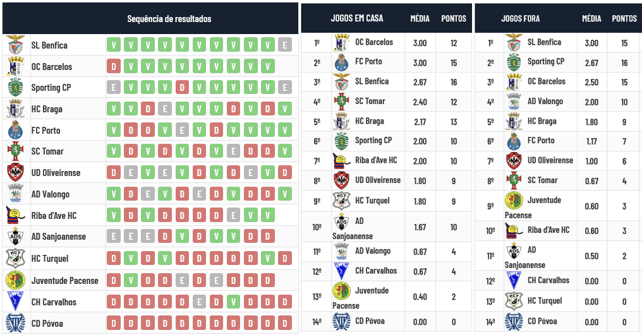Click SL Benfica's only draw badge

coord(285,45)
